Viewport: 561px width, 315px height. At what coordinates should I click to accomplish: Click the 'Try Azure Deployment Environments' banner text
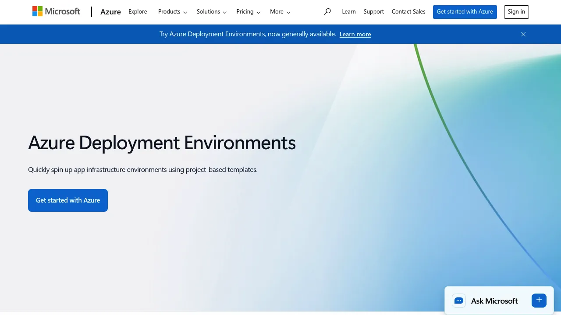248,34
